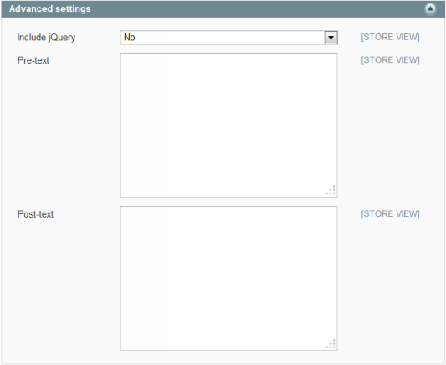Focus the Pre-text textarea
Viewport: 446px width, 365px height.
point(228,125)
